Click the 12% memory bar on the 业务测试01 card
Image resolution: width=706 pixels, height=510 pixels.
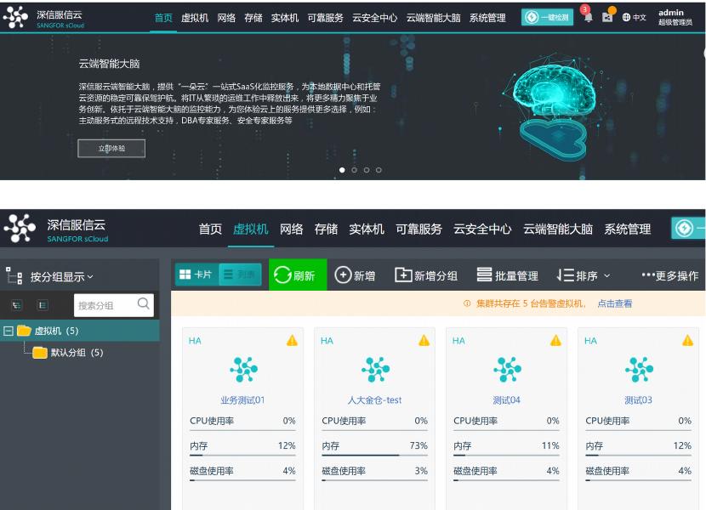[x=242, y=455]
